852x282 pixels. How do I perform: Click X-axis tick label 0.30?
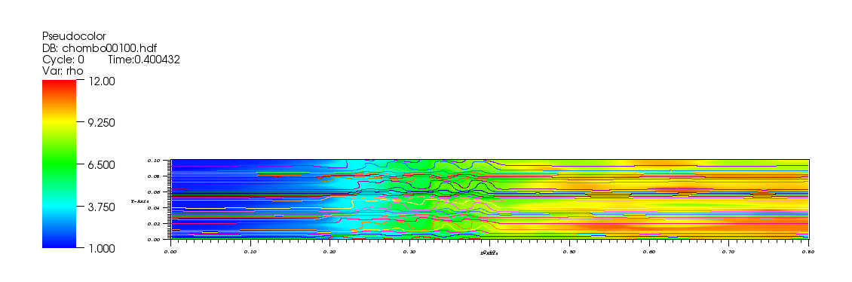[409, 252]
